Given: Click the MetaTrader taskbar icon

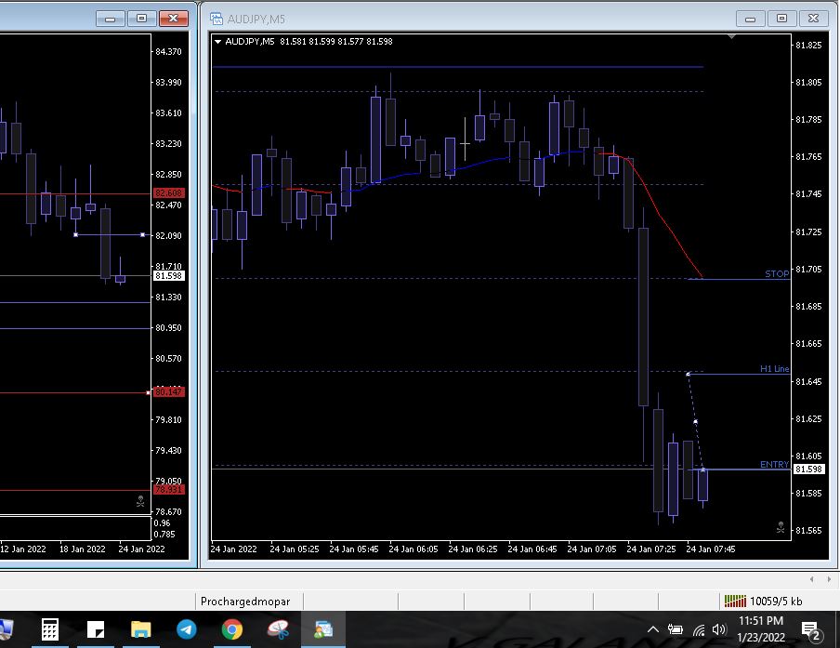Looking at the screenshot, I should pos(323,629).
